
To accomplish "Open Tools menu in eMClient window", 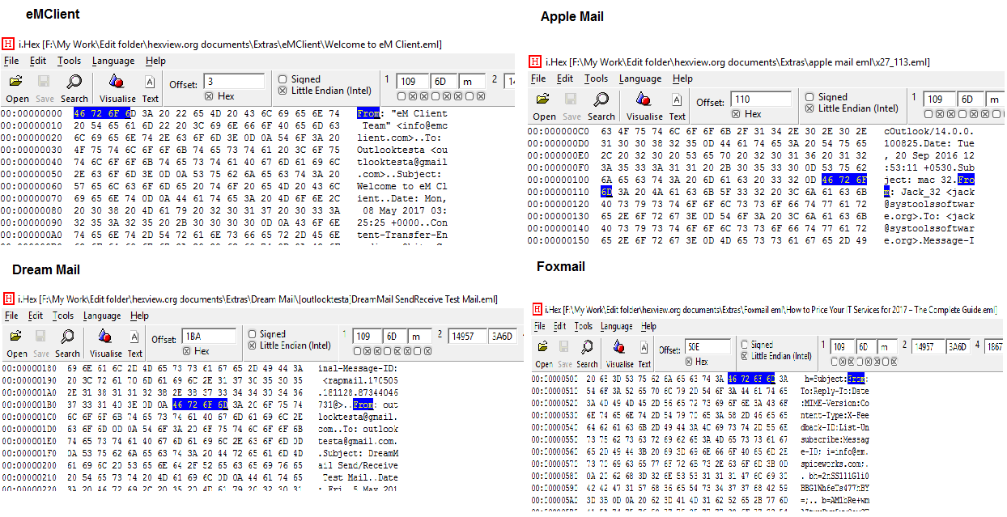I will [x=69, y=61].
